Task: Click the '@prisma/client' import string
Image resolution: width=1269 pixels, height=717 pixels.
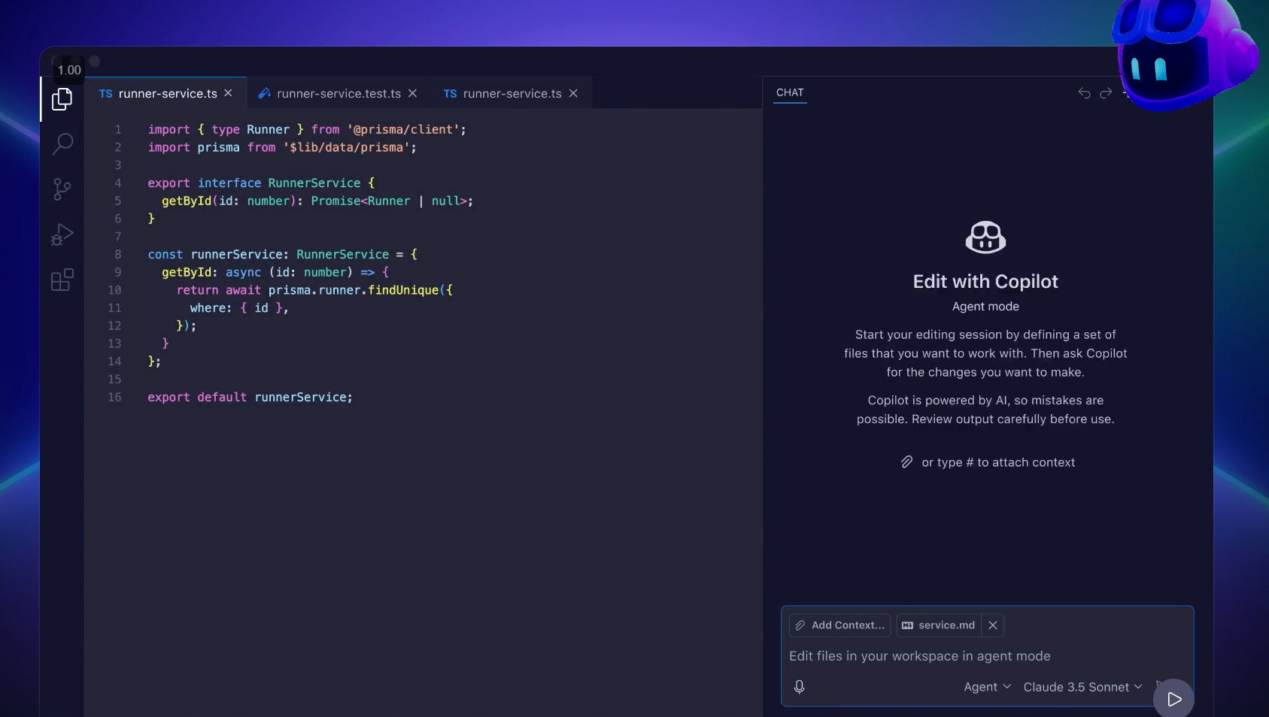Action: pyautogui.click(x=403, y=129)
